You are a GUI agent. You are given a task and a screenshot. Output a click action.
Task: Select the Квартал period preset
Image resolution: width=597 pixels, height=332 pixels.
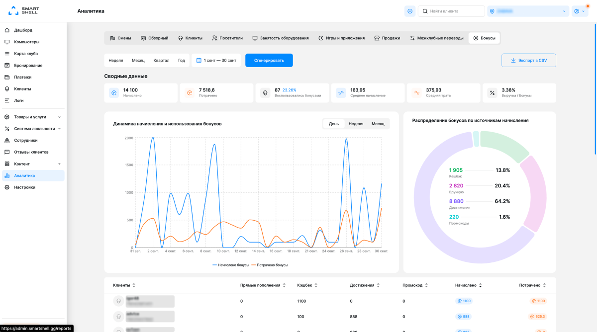pos(161,60)
